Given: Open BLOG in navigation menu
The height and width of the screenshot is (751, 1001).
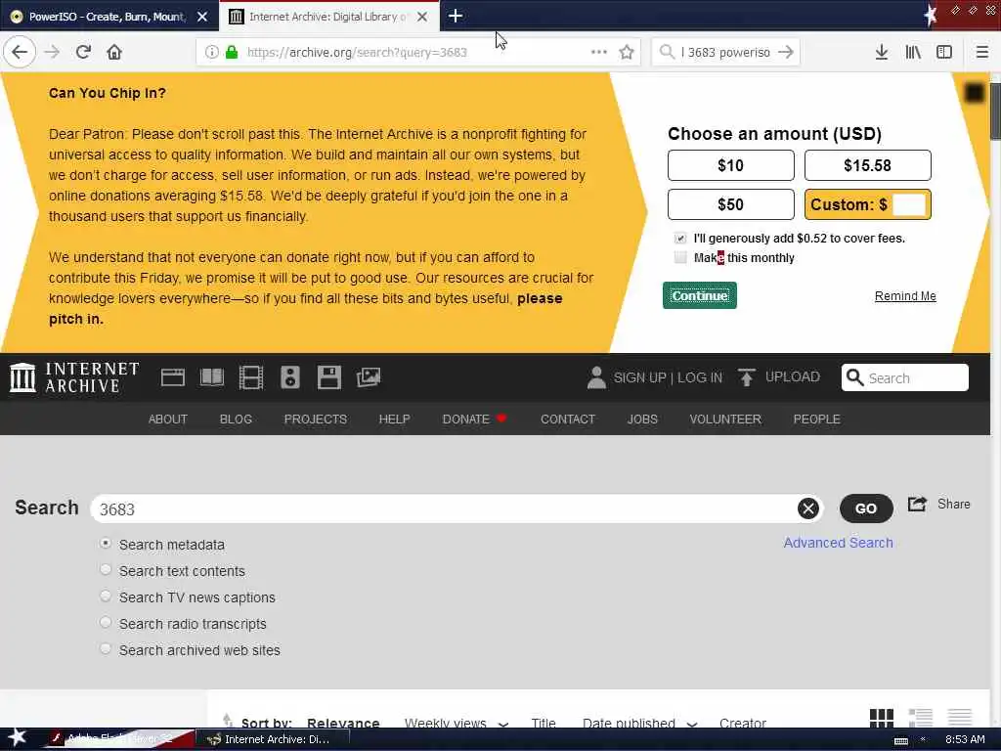Looking at the screenshot, I should [x=236, y=420].
